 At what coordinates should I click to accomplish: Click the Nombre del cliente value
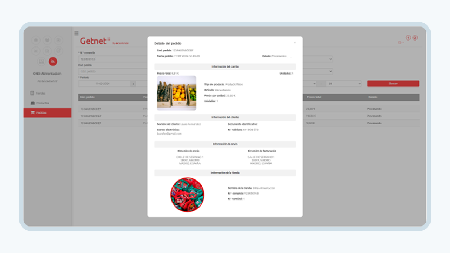tap(190, 124)
